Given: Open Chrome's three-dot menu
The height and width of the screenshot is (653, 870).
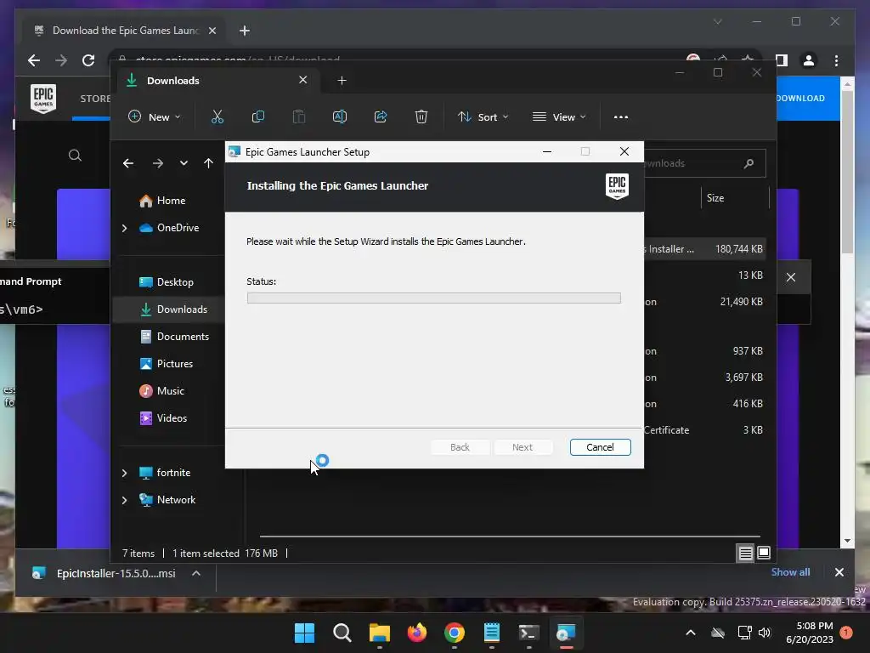Looking at the screenshot, I should tap(836, 60).
